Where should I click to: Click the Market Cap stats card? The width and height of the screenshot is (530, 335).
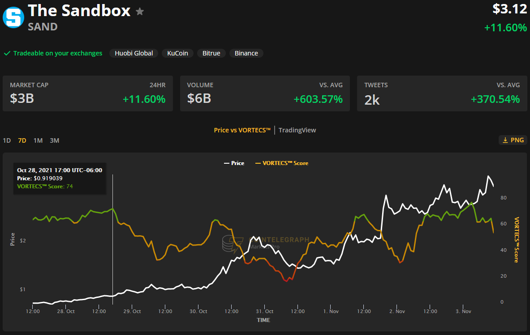click(x=88, y=93)
